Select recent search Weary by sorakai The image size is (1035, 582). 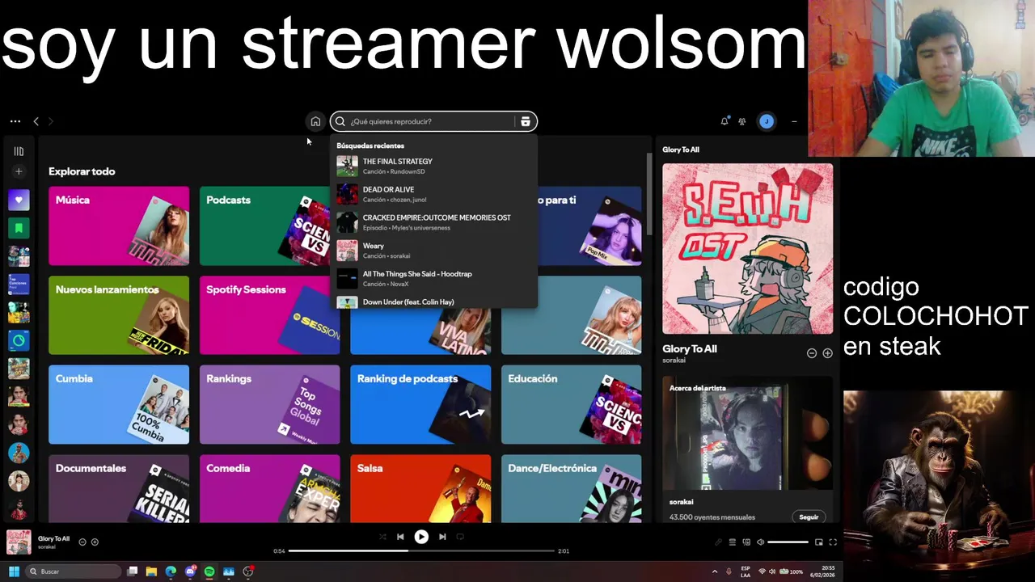[433, 251]
